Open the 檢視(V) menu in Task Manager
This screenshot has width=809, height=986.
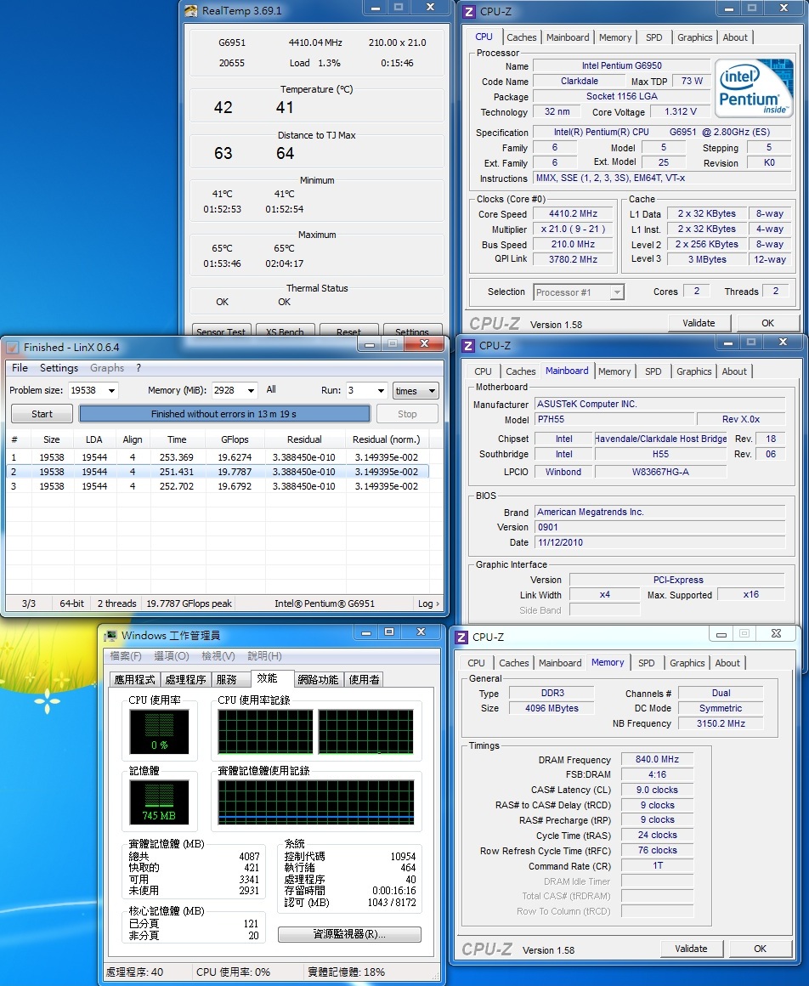218,656
